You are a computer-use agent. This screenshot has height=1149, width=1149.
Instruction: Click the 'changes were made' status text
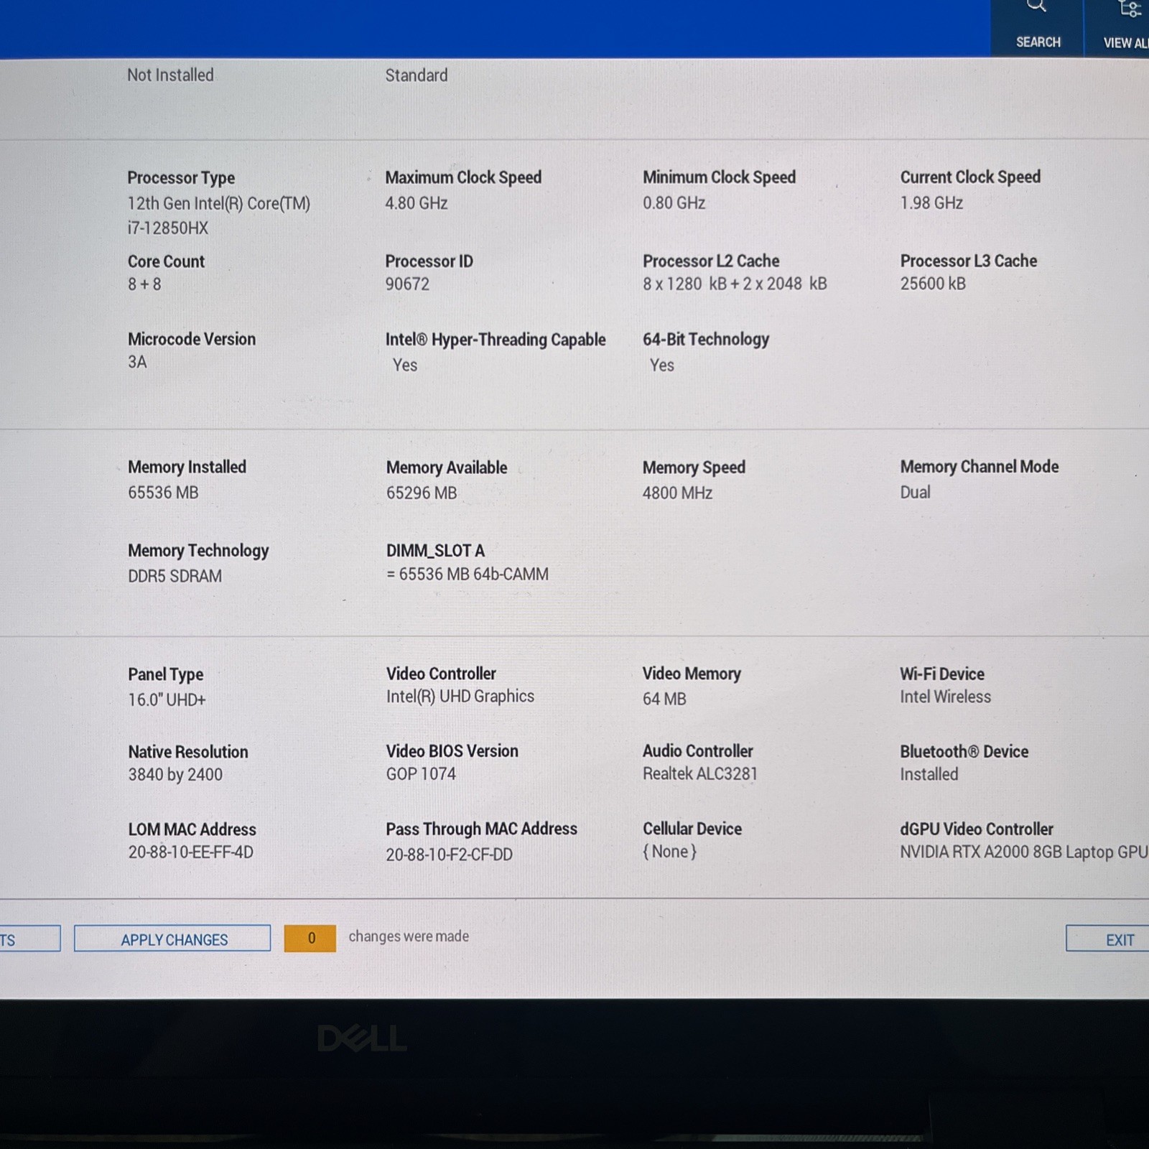click(x=409, y=936)
